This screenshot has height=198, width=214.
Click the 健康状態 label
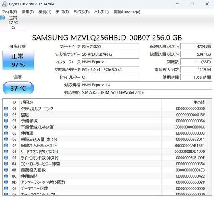[x=18, y=46]
